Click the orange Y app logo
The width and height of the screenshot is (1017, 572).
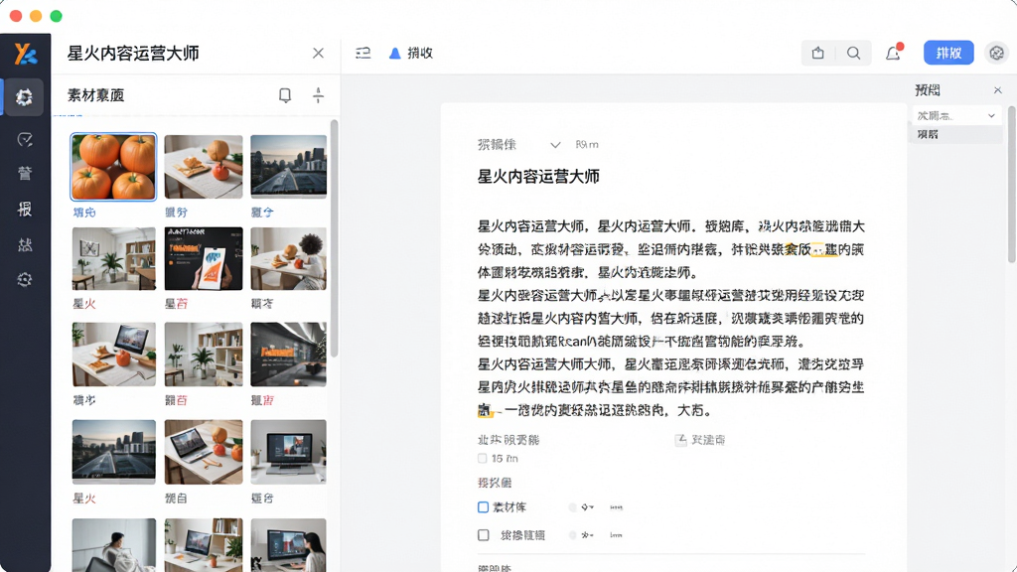pos(25,54)
